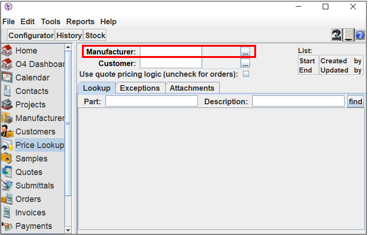The image size is (368, 235).
Task: Open the Reports menu
Action: point(80,21)
